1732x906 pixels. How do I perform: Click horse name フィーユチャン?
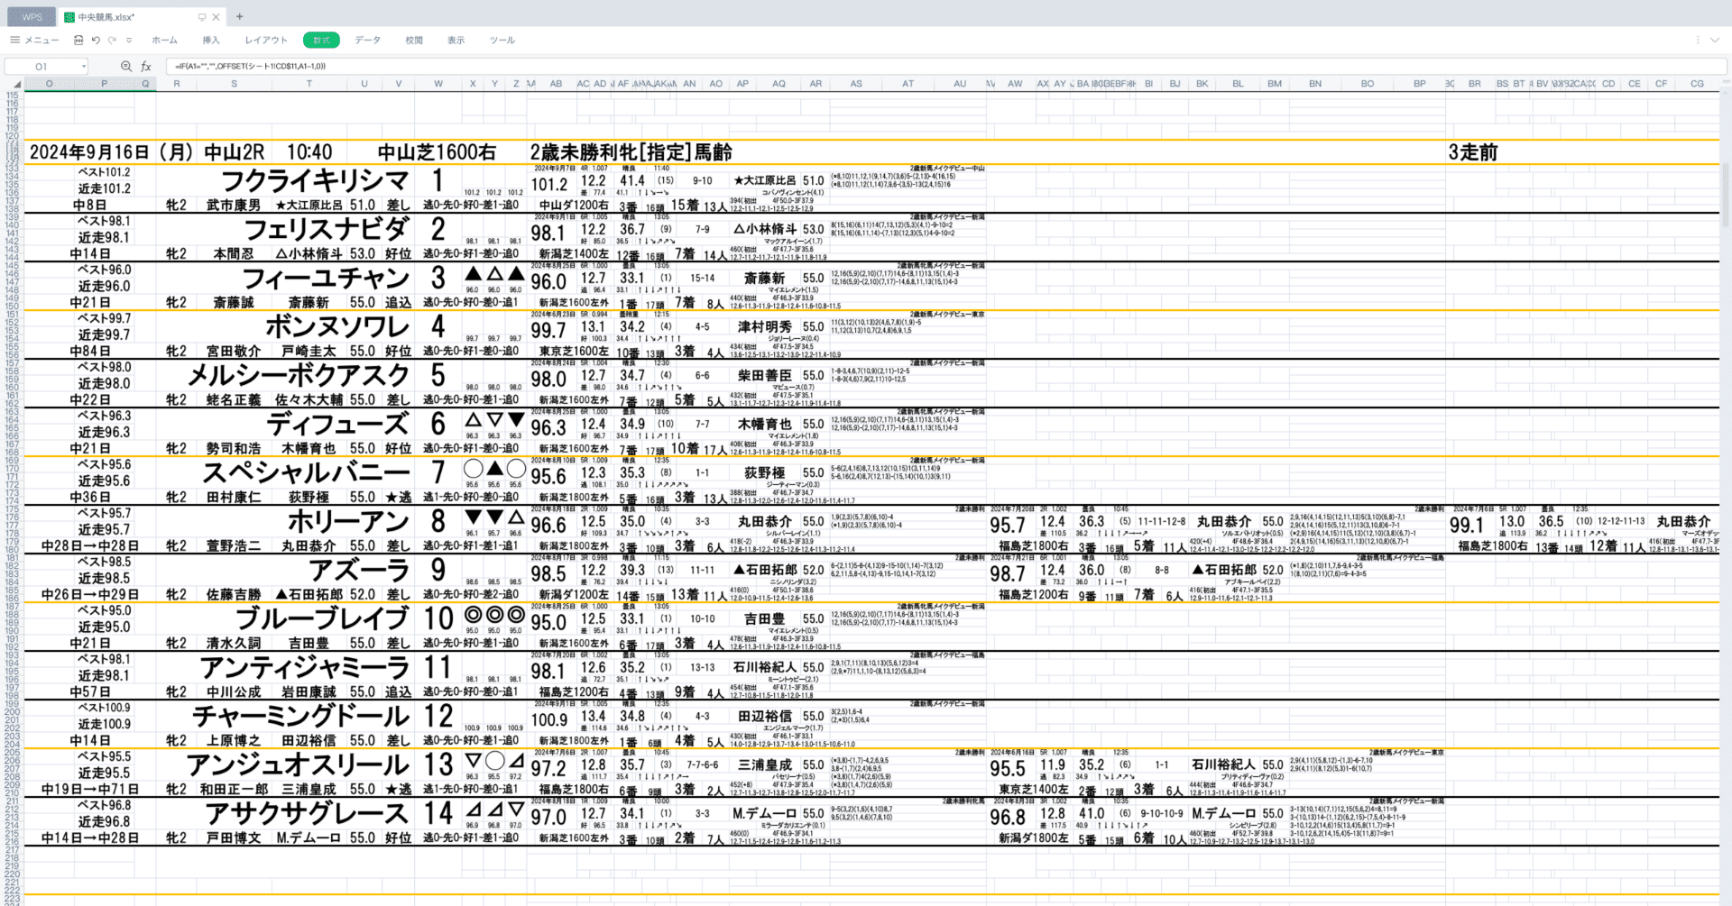[x=327, y=278]
